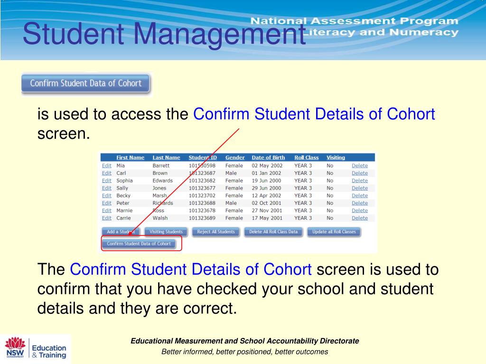Delete Mia Barrett's row
The image size is (486, 364).
click(x=360, y=165)
